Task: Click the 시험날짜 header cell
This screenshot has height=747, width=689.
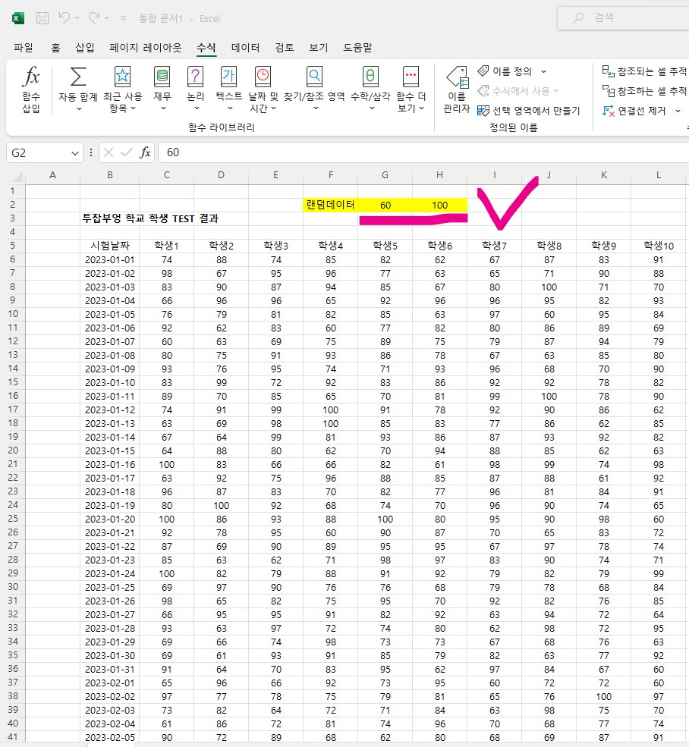Action: (110, 246)
